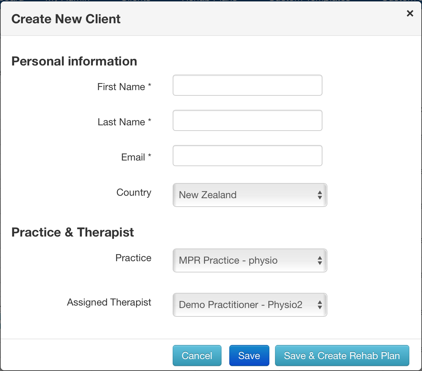Click the blue Save button
The width and height of the screenshot is (422, 371).
(249, 356)
